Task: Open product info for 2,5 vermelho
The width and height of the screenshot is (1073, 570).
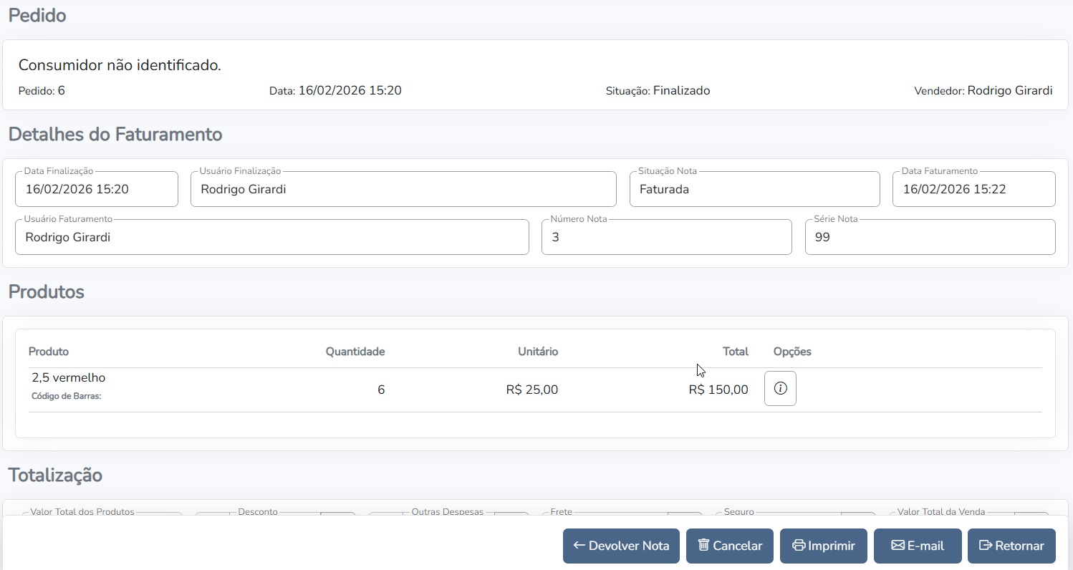Action: (x=780, y=389)
